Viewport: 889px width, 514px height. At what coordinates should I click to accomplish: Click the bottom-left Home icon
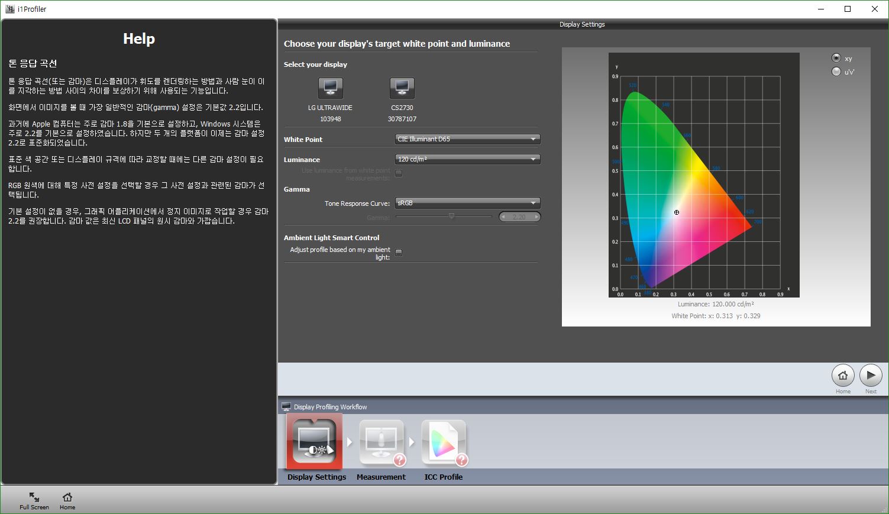point(67,500)
